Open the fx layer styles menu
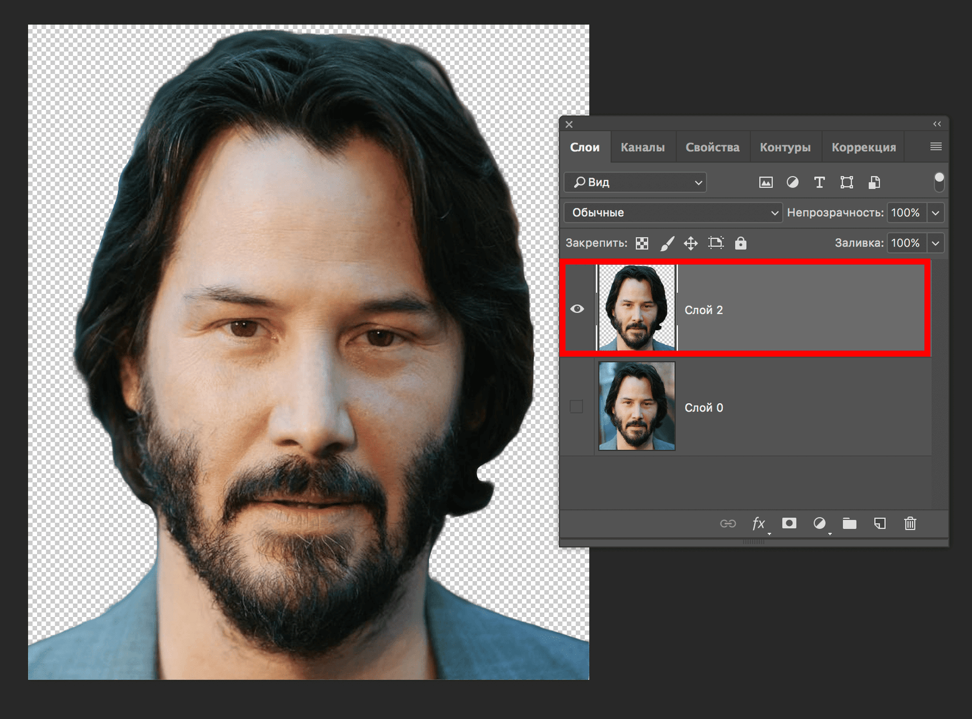This screenshot has height=719, width=972. click(x=758, y=523)
